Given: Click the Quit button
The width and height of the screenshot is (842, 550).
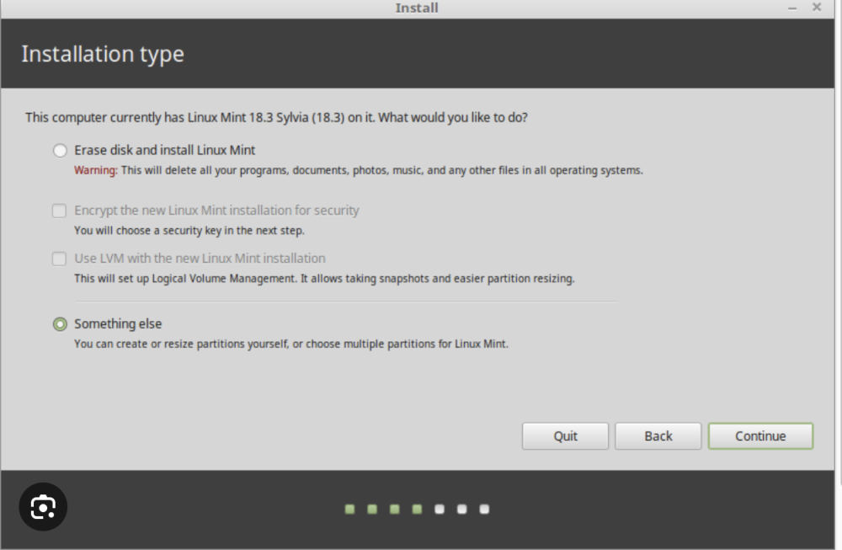Looking at the screenshot, I should (565, 436).
